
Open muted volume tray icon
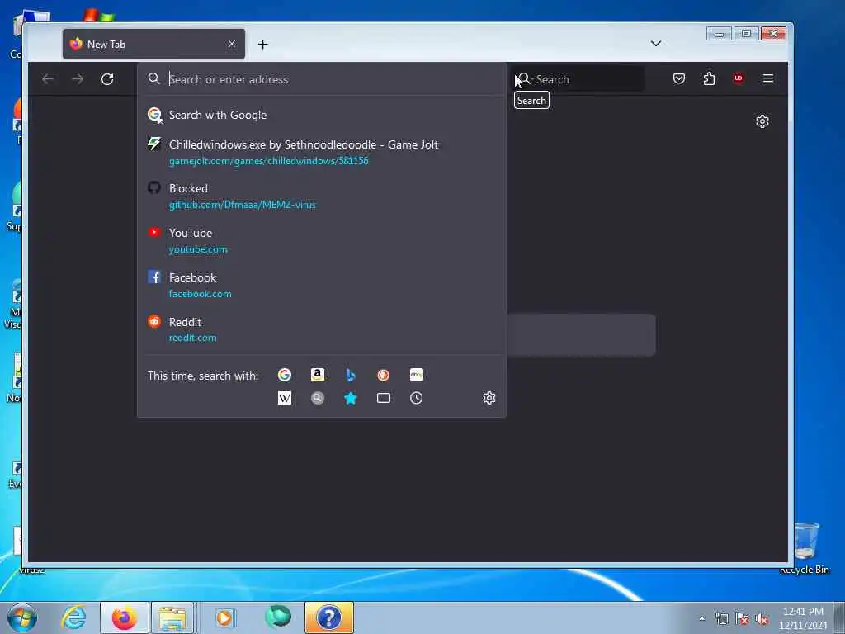tap(762, 618)
